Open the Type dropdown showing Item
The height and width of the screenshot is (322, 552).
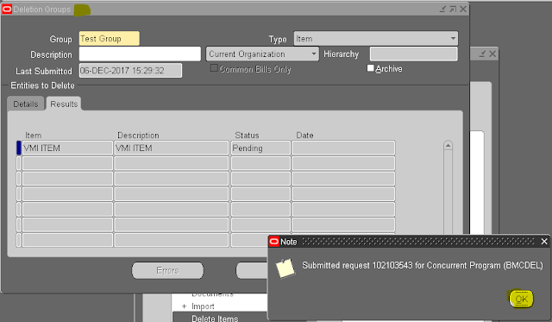376,38
